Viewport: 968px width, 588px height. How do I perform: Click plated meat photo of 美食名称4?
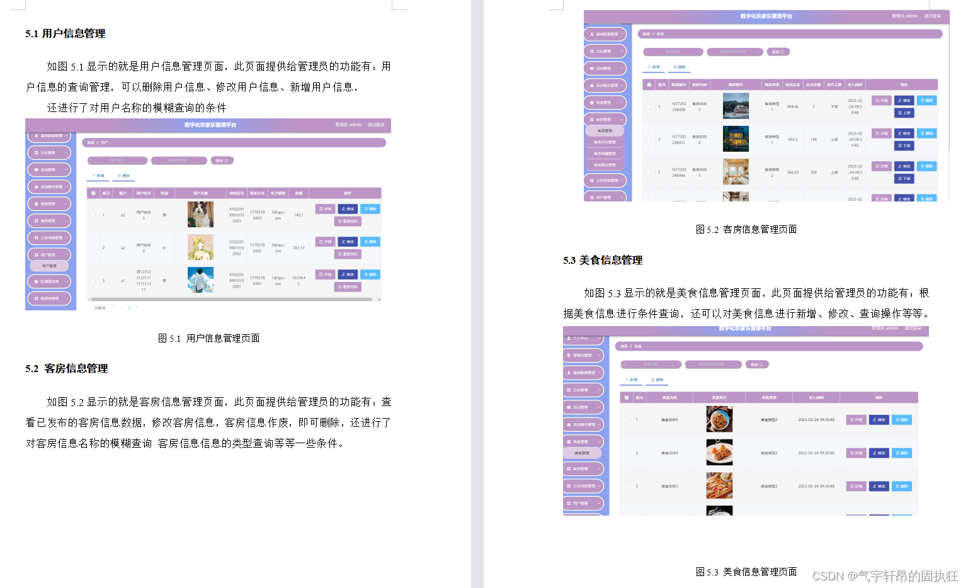point(719,452)
